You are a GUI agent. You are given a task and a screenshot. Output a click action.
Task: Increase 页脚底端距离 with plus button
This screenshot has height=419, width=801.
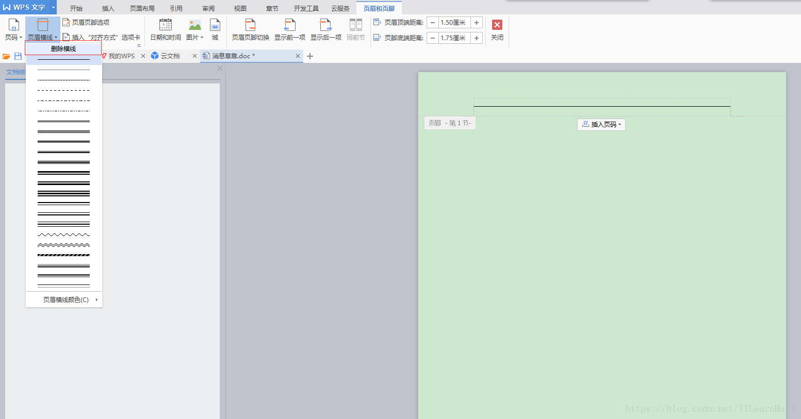pyautogui.click(x=477, y=38)
